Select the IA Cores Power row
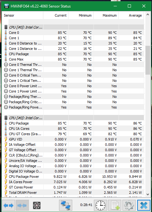The height and width of the screenshot is (212, 152). [73, 182]
